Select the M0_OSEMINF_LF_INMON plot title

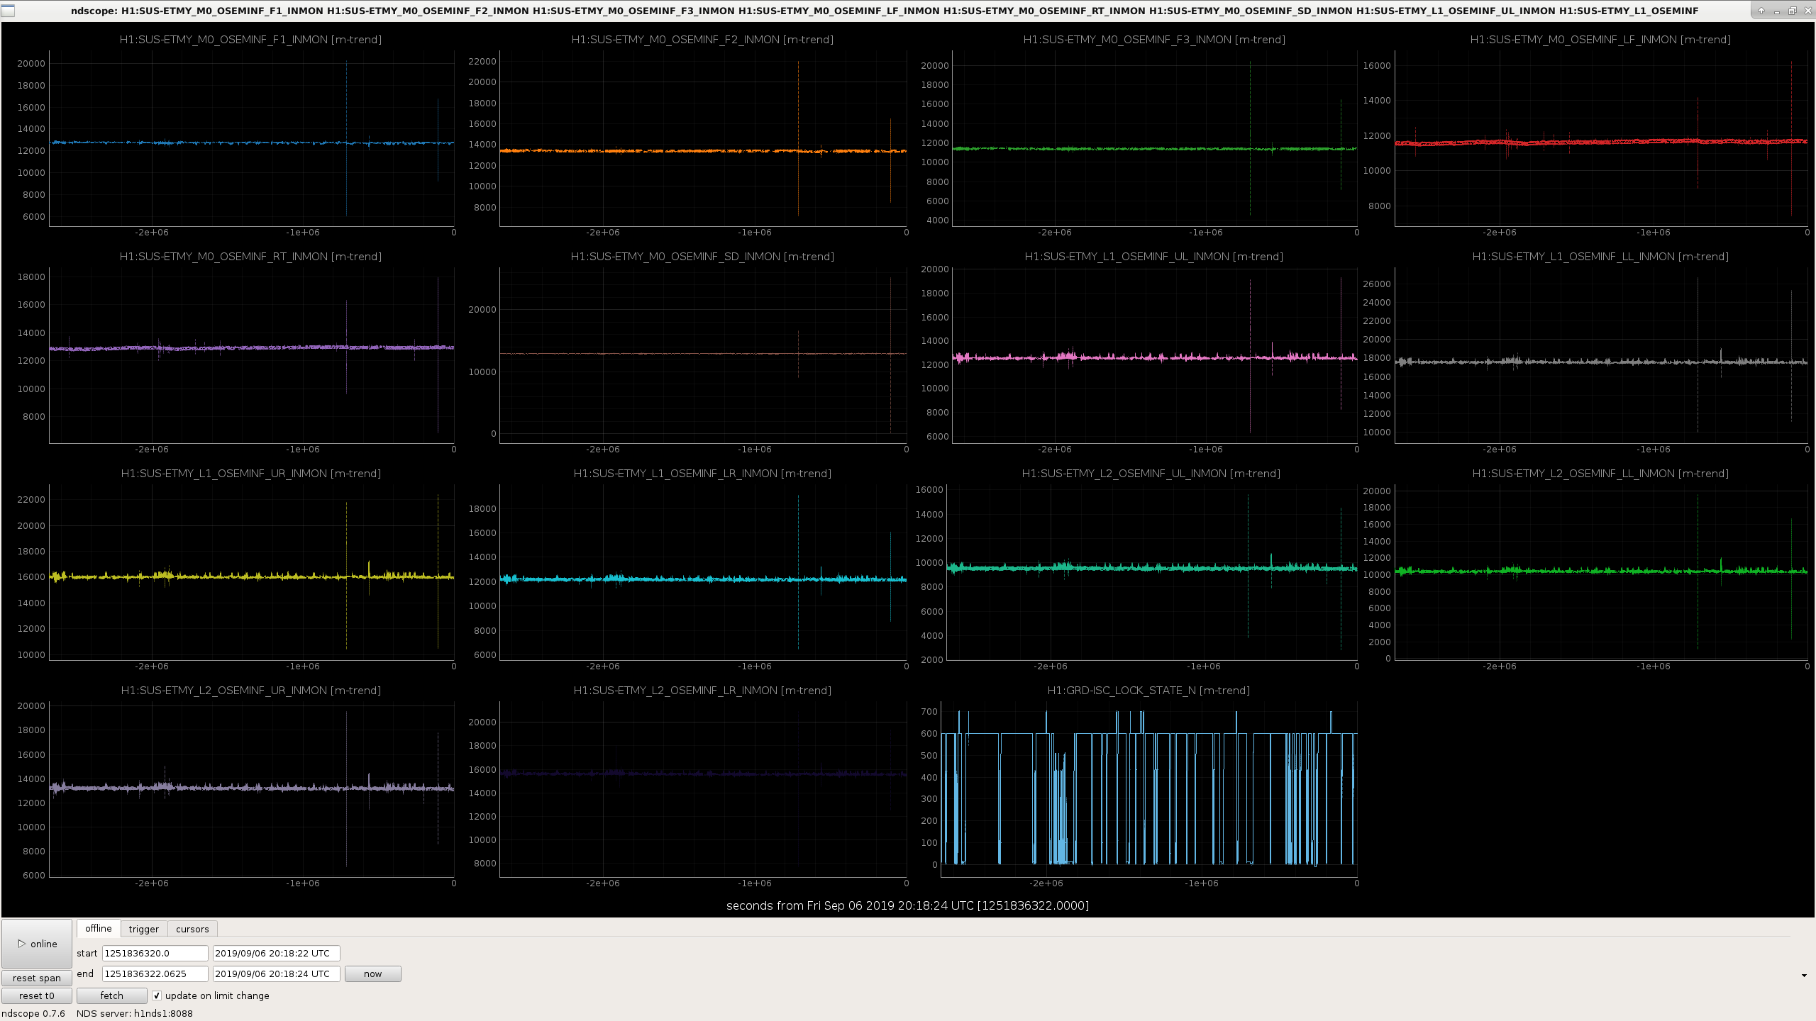pos(1600,40)
